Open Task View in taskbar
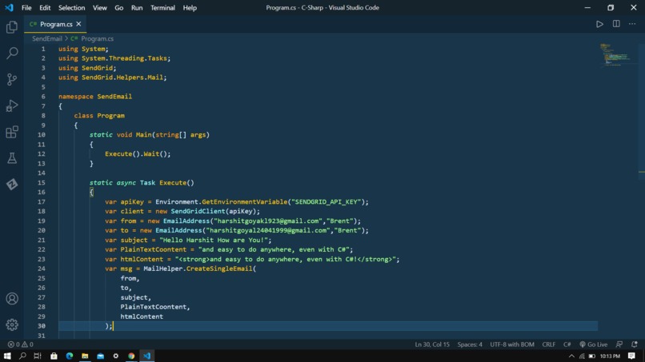645x362 pixels. coord(38,356)
